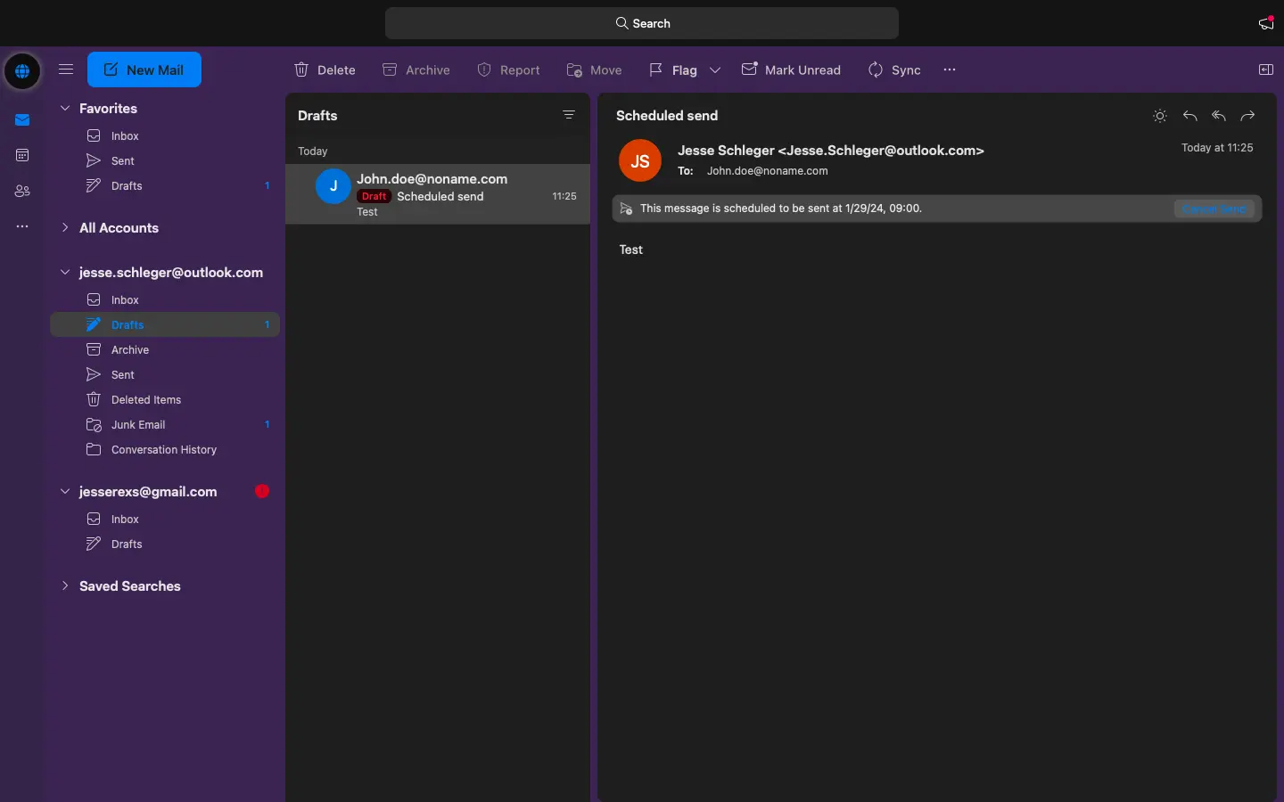Image resolution: width=1284 pixels, height=802 pixels.
Task: Open the People contacts icon
Action: pos(22,192)
